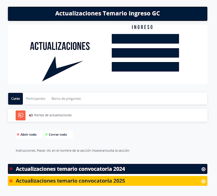Click the orange dot on 2025 section
This screenshot has width=217, height=196.
11,181
